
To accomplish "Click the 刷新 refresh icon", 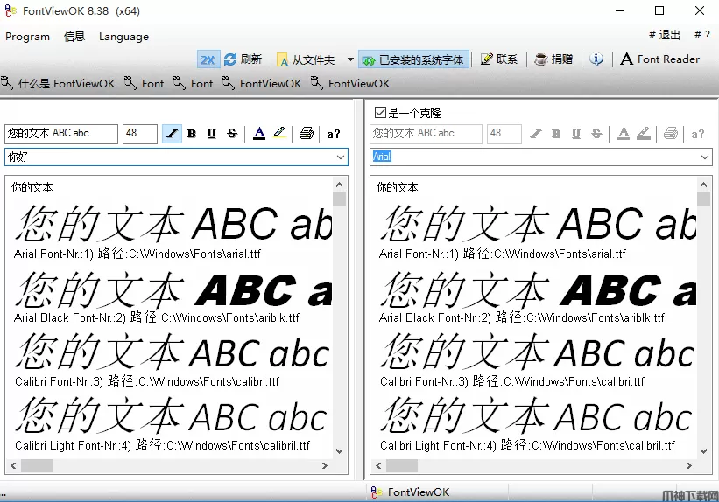I will click(x=231, y=59).
